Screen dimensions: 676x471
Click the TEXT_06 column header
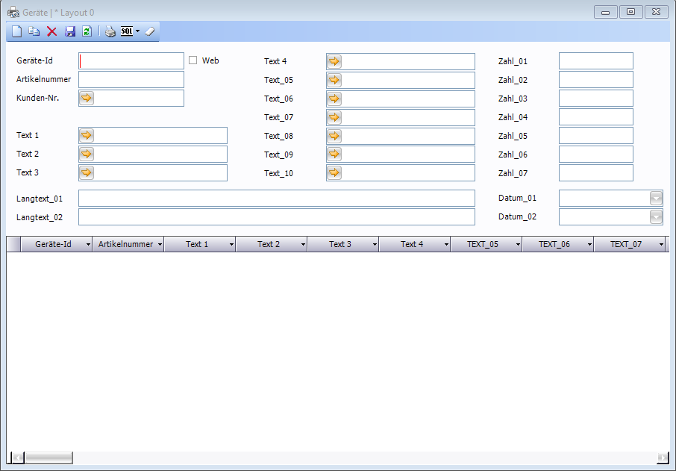coord(554,244)
